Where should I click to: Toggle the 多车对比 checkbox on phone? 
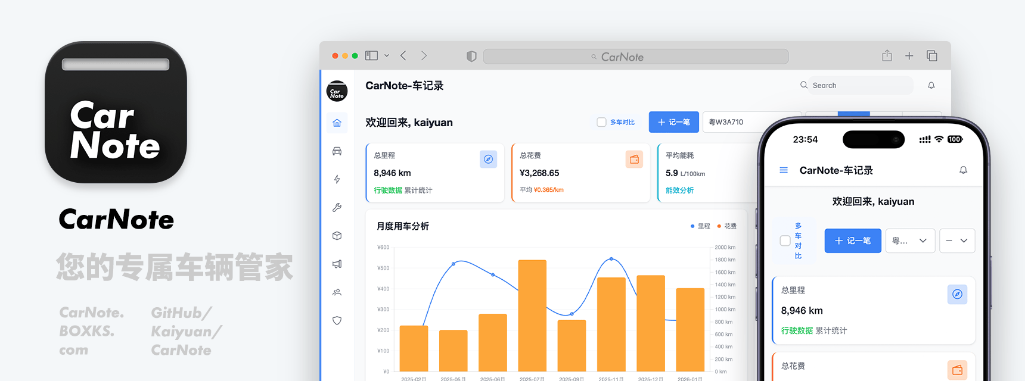click(x=785, y=241)
